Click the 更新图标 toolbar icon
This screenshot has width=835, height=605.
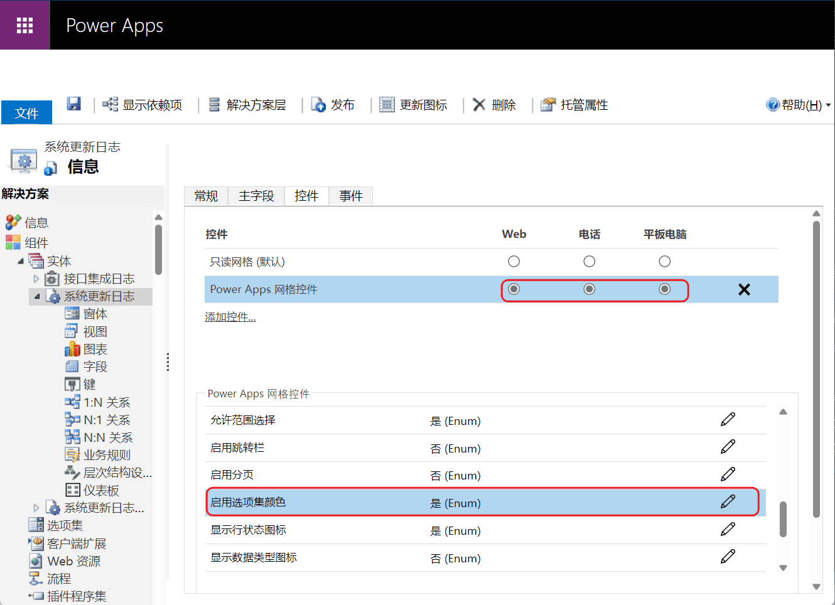(x=387, y=104)
